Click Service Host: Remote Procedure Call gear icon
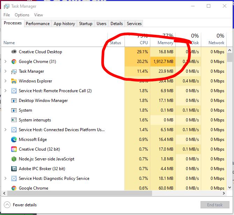Screen dimensions: 234x215 [14, 91]
